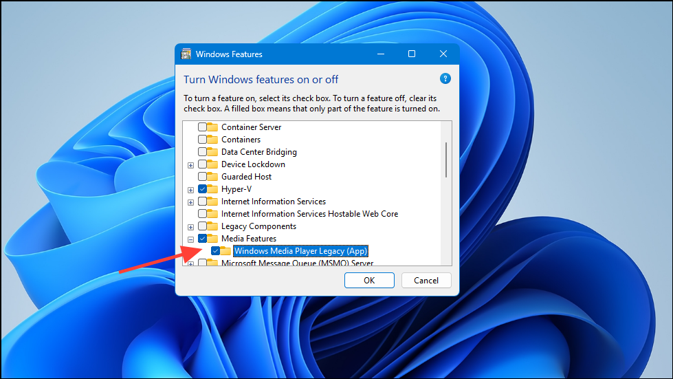673x379 pixels.
Task: Click the Legacy Components folder icon
Action: point(212,226)
